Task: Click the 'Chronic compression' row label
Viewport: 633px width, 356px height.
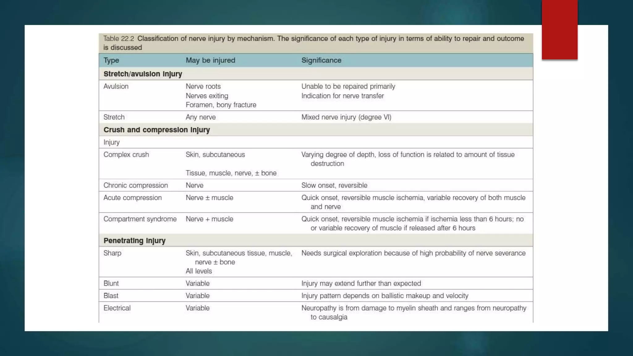Action: [136, 185]
